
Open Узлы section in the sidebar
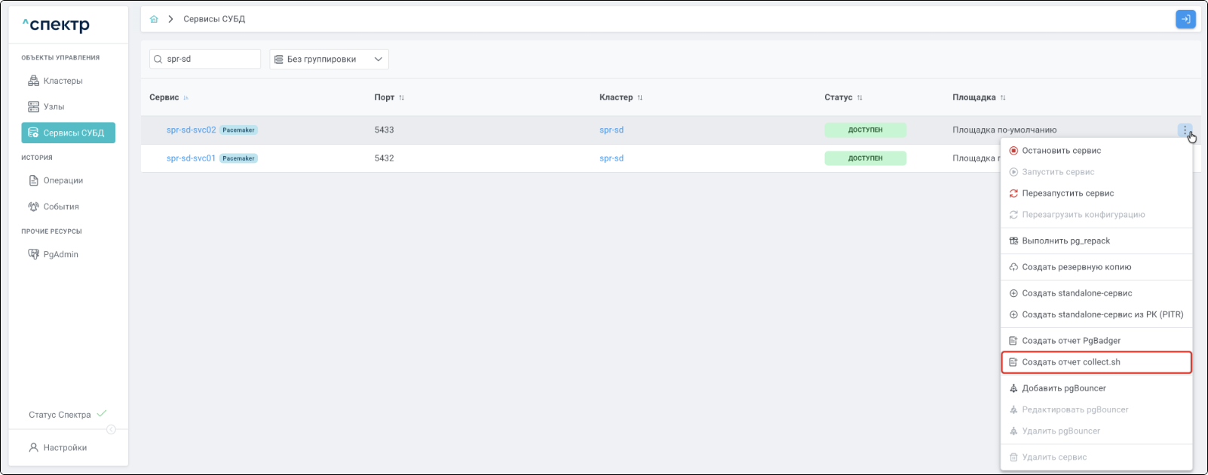point(54,107)
